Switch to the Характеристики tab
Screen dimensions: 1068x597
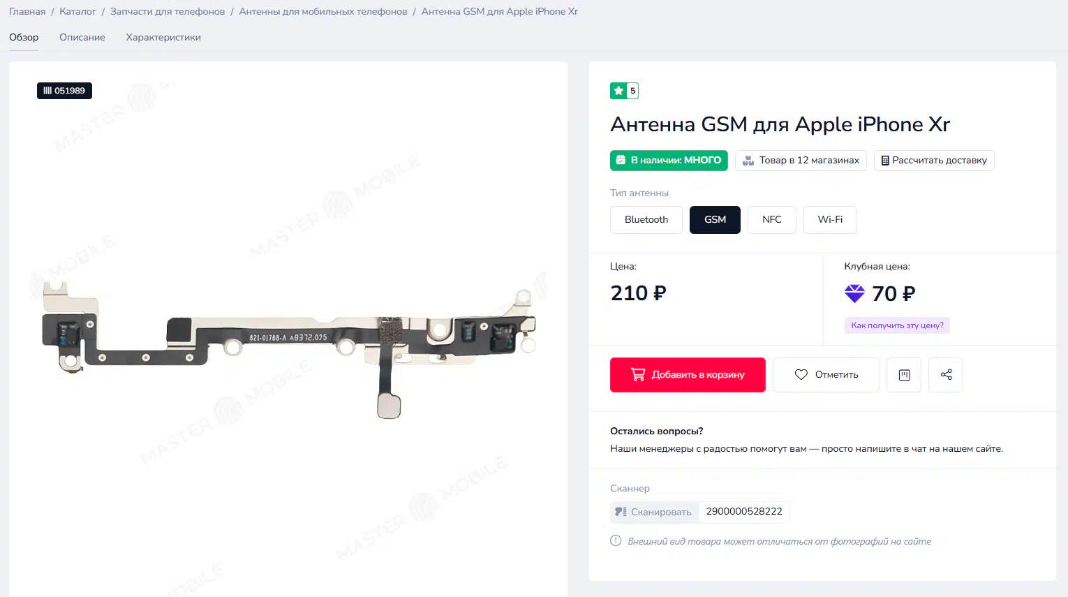point(163,38)
